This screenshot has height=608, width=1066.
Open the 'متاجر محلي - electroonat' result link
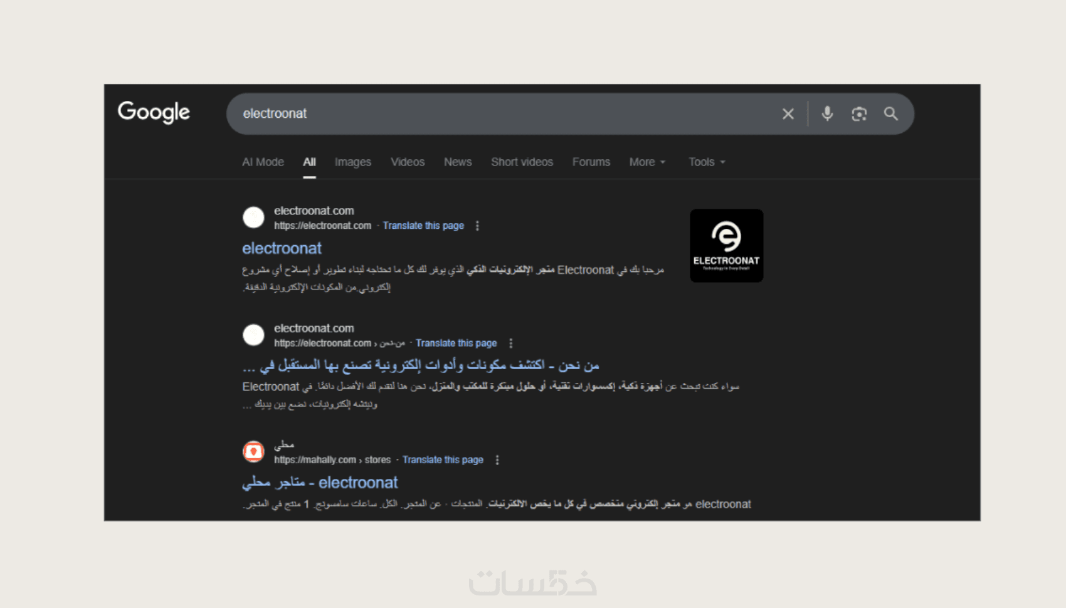coord(320,483)
